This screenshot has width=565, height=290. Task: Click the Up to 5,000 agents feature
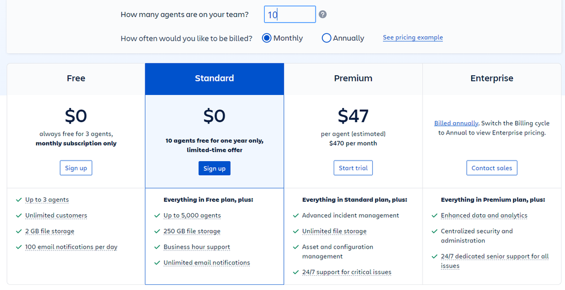192,215
